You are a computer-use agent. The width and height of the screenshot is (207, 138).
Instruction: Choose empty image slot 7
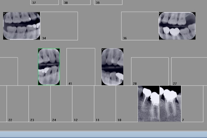(x=192, y=104)
